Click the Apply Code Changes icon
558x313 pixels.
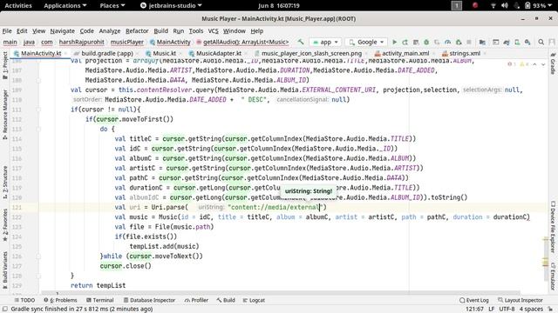[x=416, y=42]
